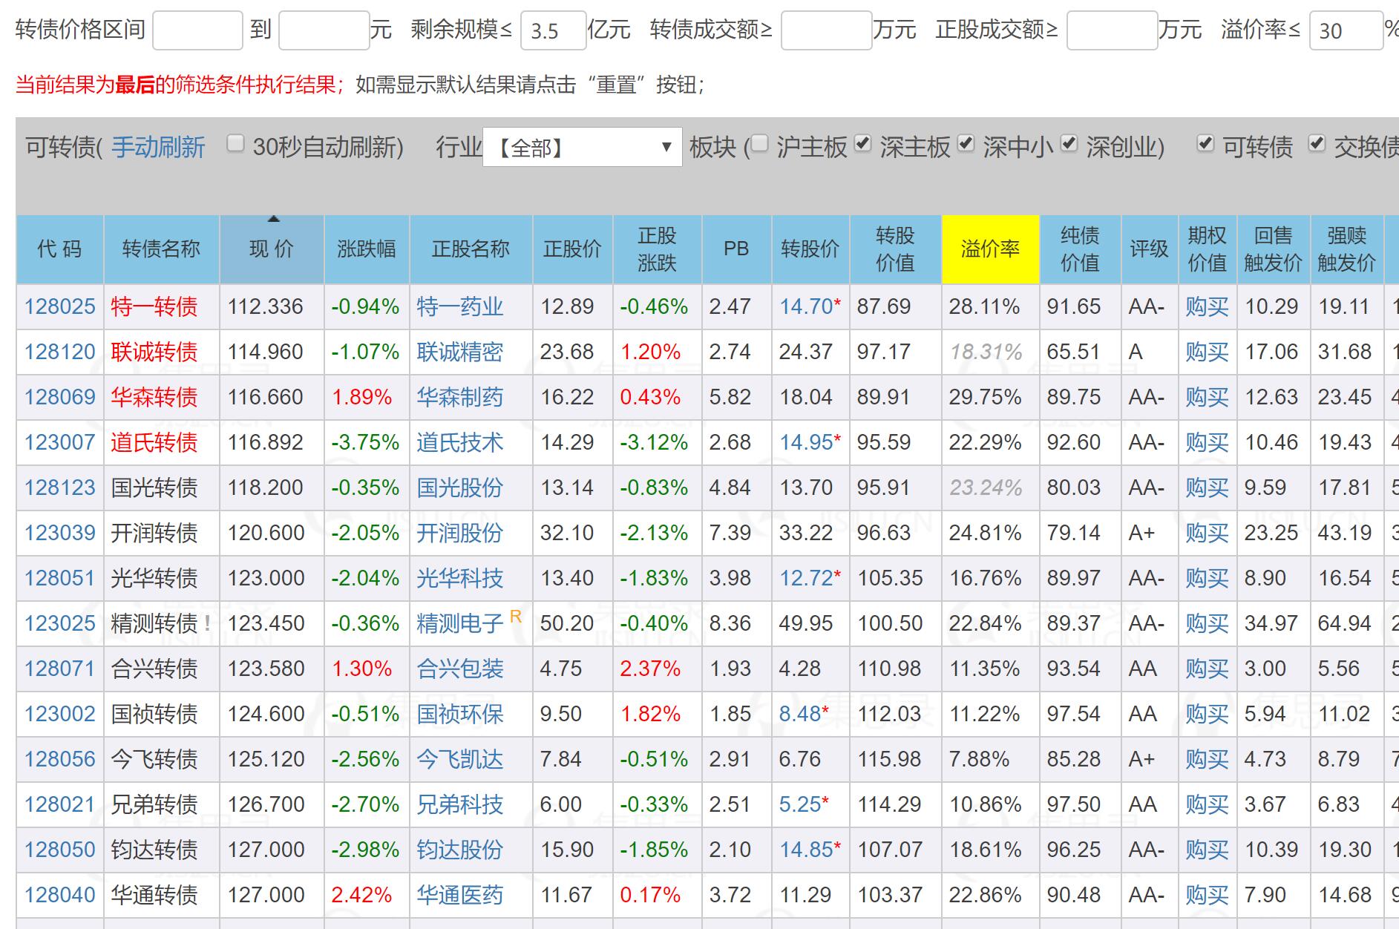Screen dimensions: 1399x929
Task: Sort by the 正股涨跌 column header
Action: tap(657, 249)
